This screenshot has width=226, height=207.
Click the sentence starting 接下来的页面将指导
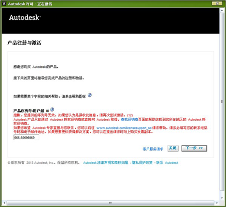pos(49,78)
